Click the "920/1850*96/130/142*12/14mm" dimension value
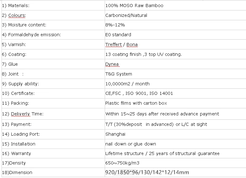The height and width of the screenshot is (178, 246). tap(147, 172)
